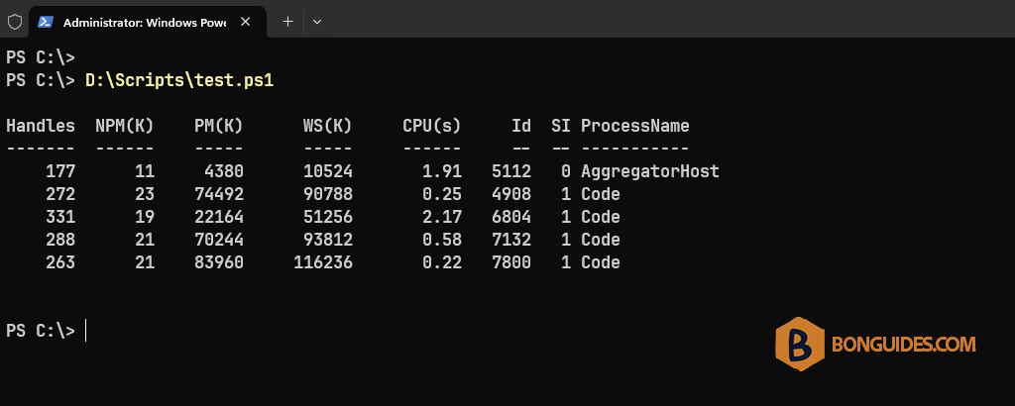Screen dimensions: 1015x406
Task: Click the ProcessName column header
Action: [x=635, y=126]
